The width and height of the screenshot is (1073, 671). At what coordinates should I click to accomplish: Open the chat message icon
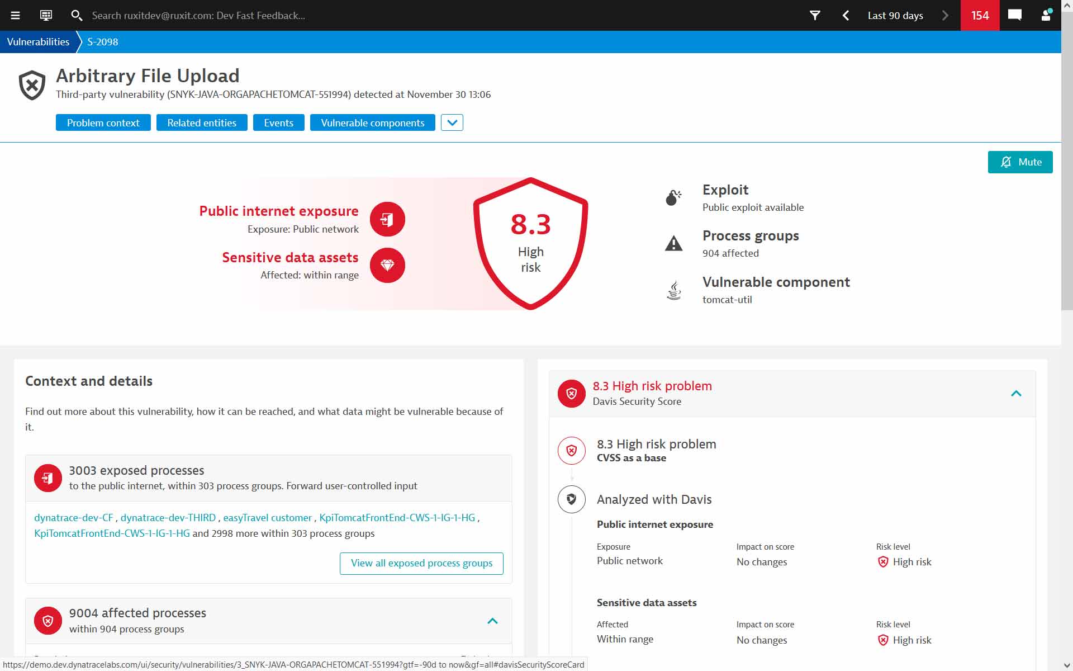point(1015,15)
